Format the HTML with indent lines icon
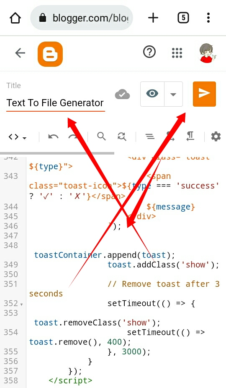Screen dimensions: 226x388 (150, 136)
